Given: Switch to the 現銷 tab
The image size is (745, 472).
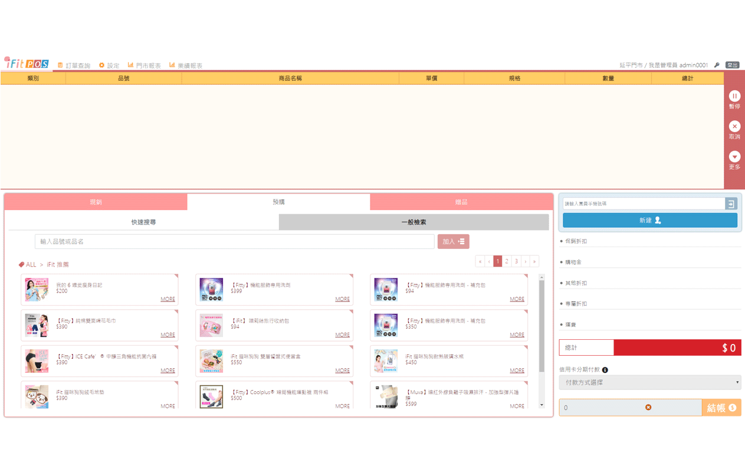Looking at the screenshot, I should point(96,202).
